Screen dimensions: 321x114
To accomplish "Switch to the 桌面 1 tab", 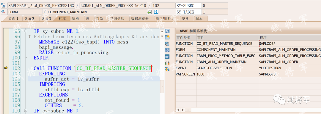I will pyautogui.click(x=13, y=19).
